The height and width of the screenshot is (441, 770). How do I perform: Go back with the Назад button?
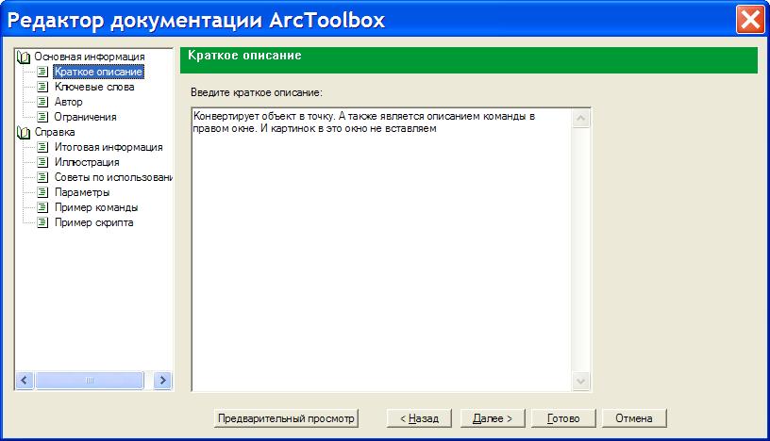(419, 418)
